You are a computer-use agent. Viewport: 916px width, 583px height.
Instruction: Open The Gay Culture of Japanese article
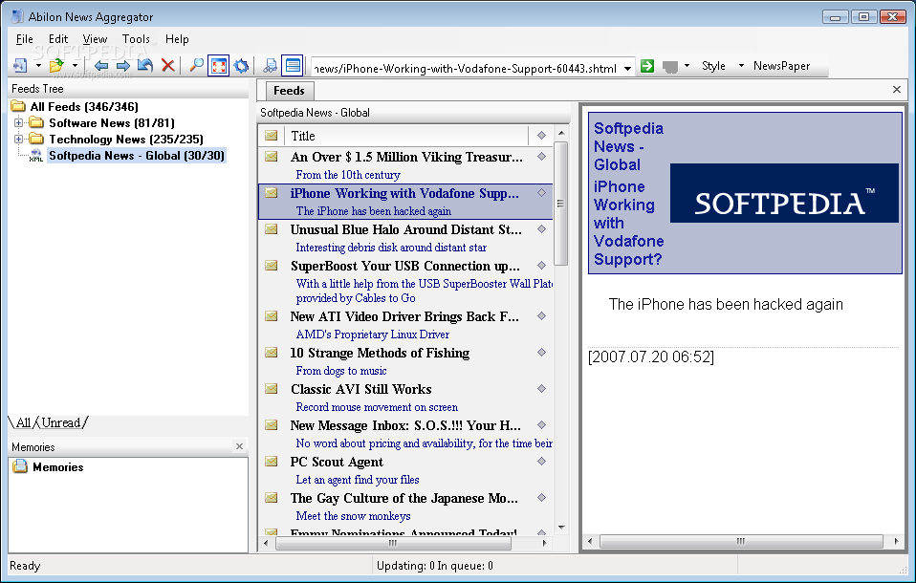tap(403, 498)
